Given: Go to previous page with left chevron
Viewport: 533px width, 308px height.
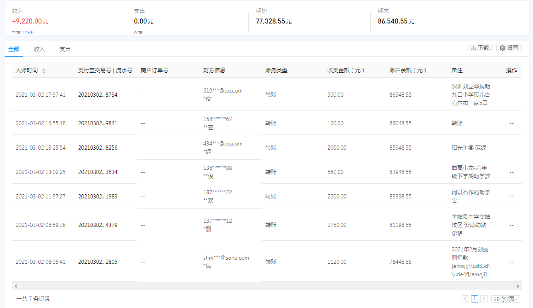Looking at the screenshot, I should [x=465, y=299].
